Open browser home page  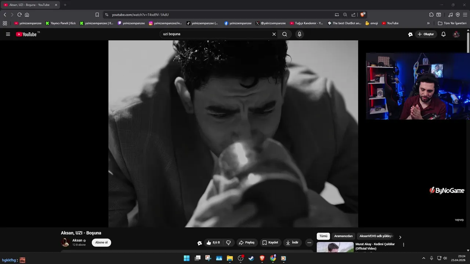click(x=27, y=15)
